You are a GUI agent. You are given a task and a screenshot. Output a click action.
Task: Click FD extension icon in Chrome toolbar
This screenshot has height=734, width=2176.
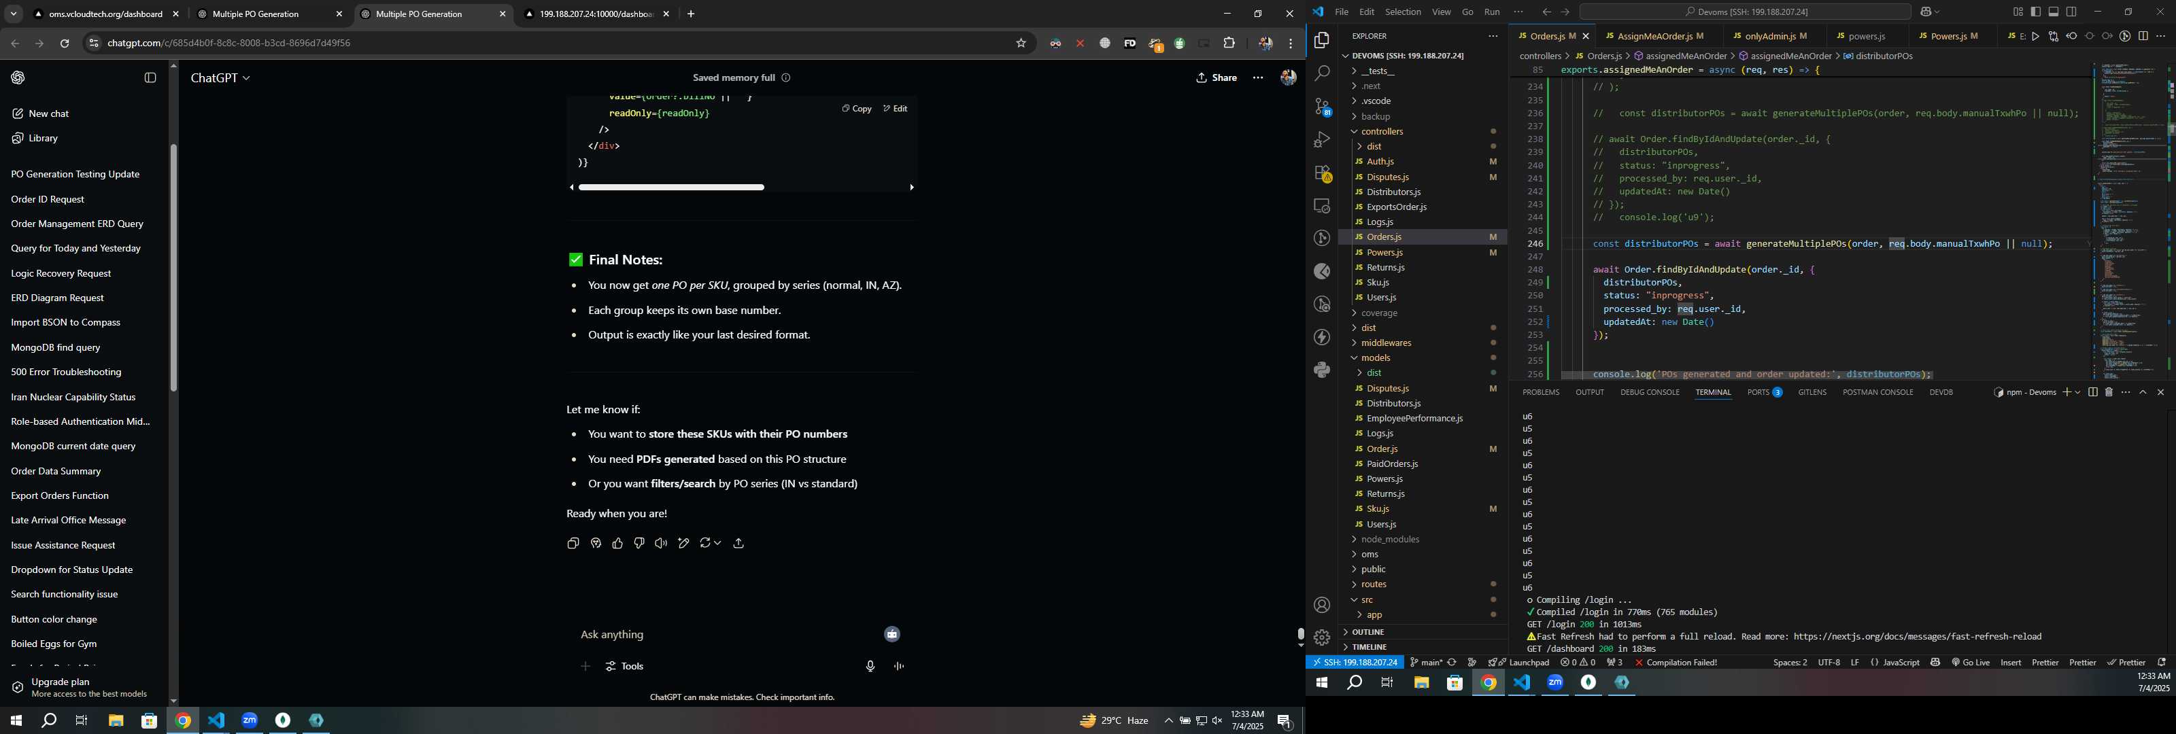coord(1129,43)
